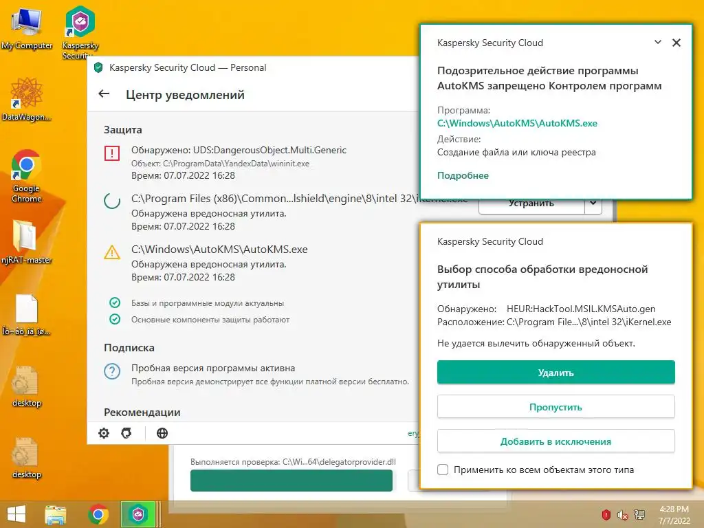Open the Подробнее link

[x=463, y=175]
